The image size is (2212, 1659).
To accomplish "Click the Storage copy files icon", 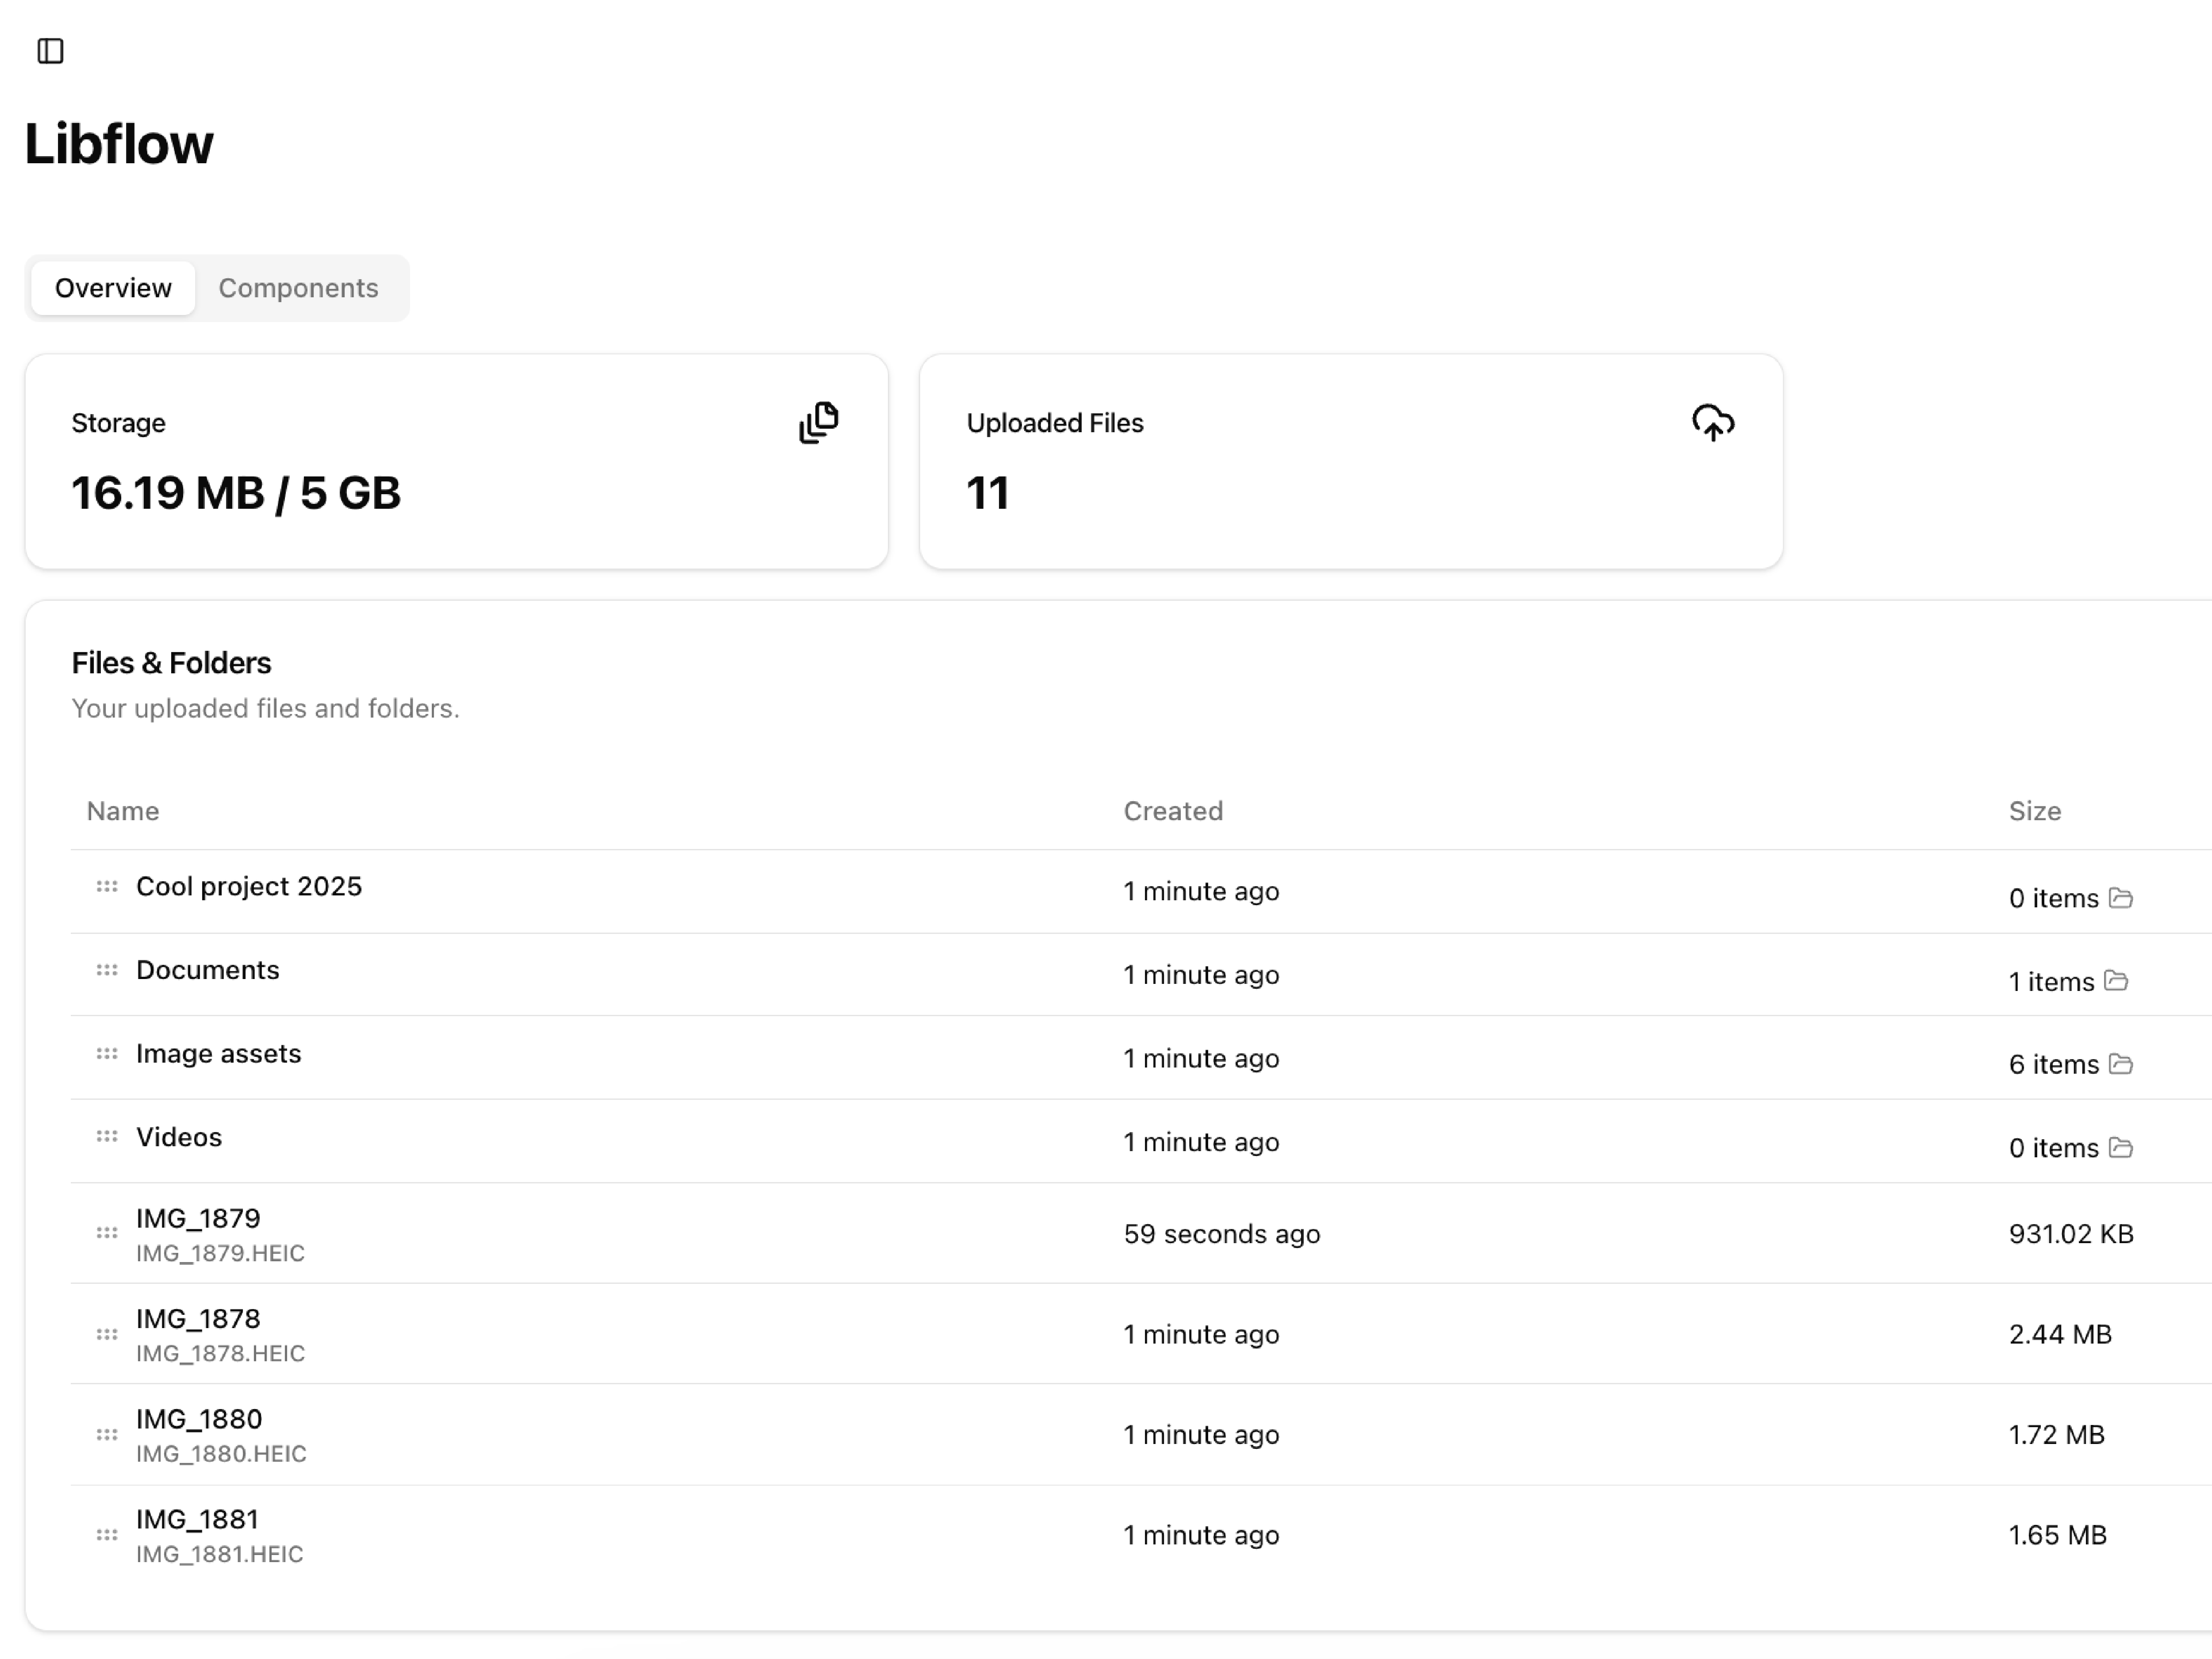I will pyautogui.click(x=818, y=422).
